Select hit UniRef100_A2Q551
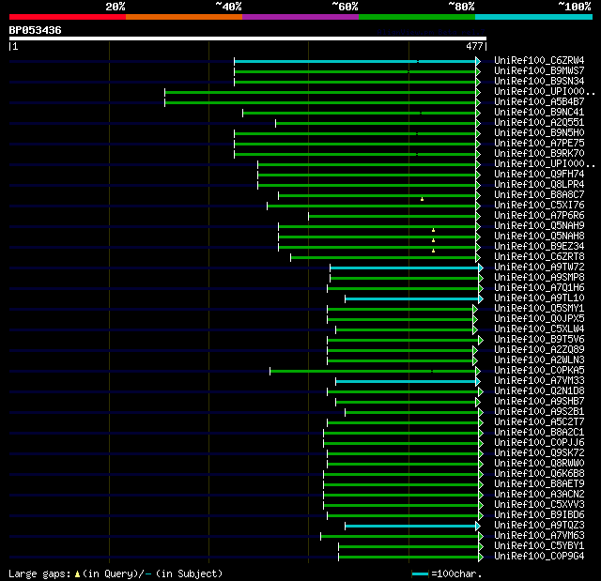The image size is (601, 581). pos(539,123)
